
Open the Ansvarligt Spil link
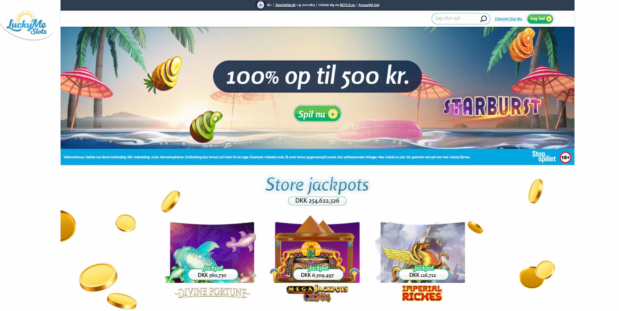[369, 5]
